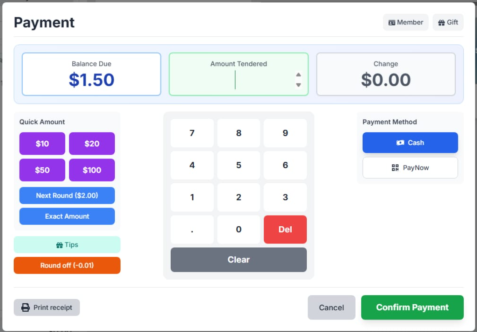Click the printer icon to print receipt
This screenshot has width=477, height=332.
(x=25, y=307)
